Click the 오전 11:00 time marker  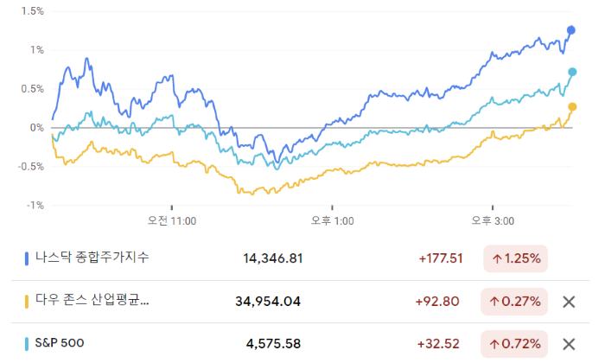tap(172, 221)
